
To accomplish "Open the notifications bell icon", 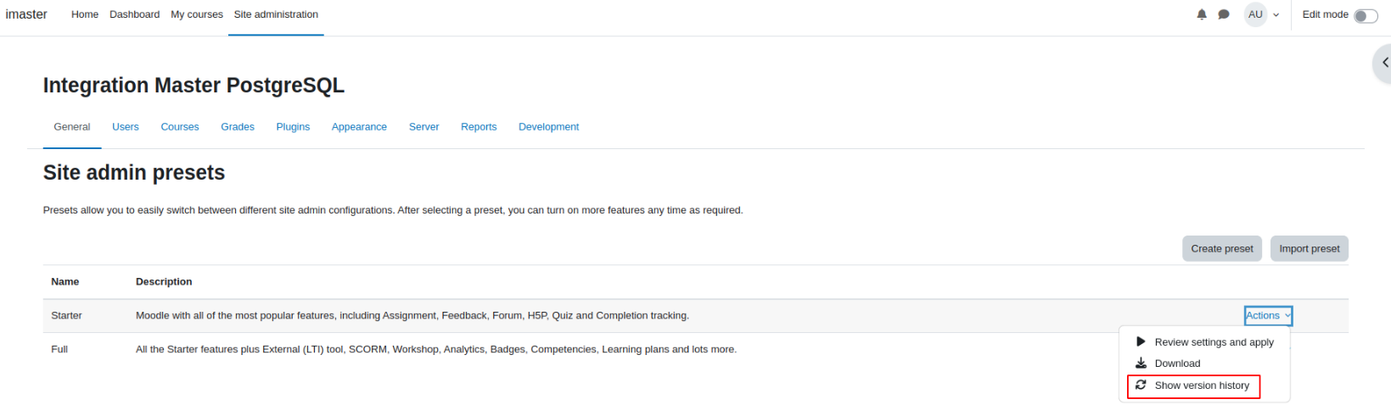I will 1202,14.
